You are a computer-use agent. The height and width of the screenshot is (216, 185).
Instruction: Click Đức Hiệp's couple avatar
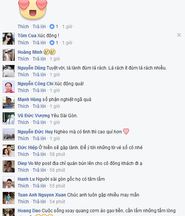[x=9, y=151]
